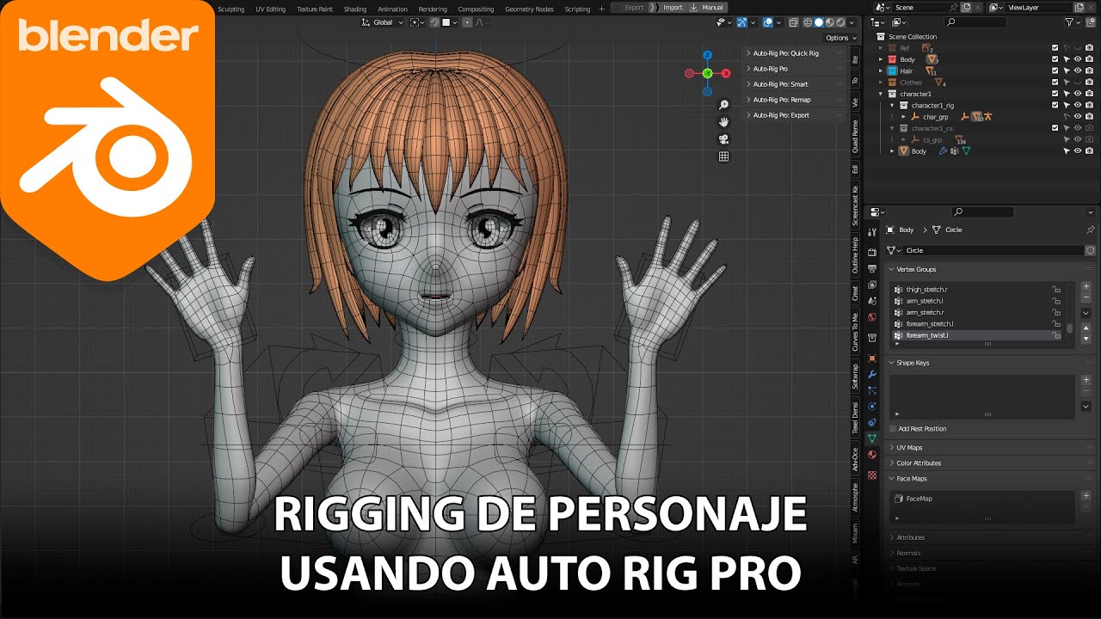Switch to Geometry Nodes workspace tab
This screenshot has height=619, width=1101.
point(529,9)
